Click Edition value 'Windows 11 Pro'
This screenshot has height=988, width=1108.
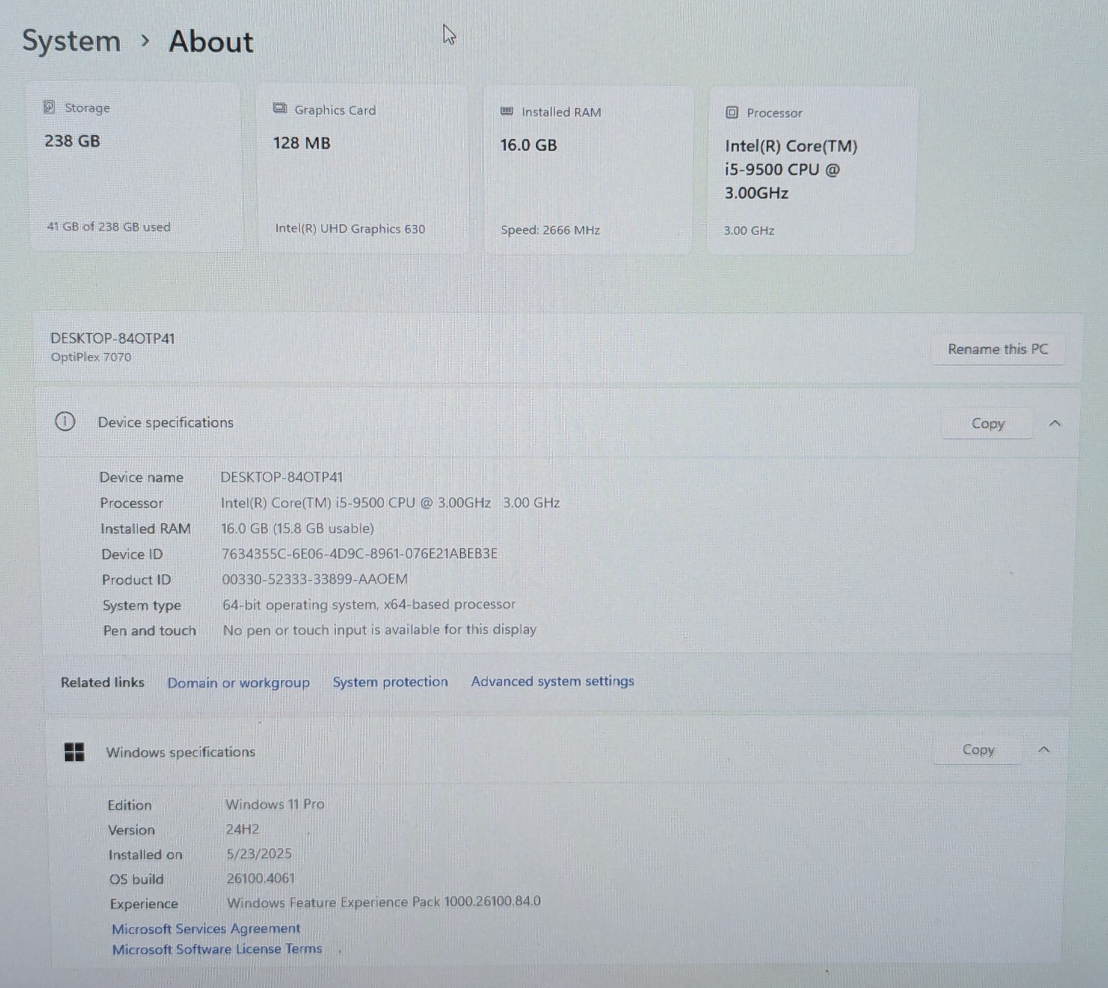pyautogui.click(x=275, y=804)
